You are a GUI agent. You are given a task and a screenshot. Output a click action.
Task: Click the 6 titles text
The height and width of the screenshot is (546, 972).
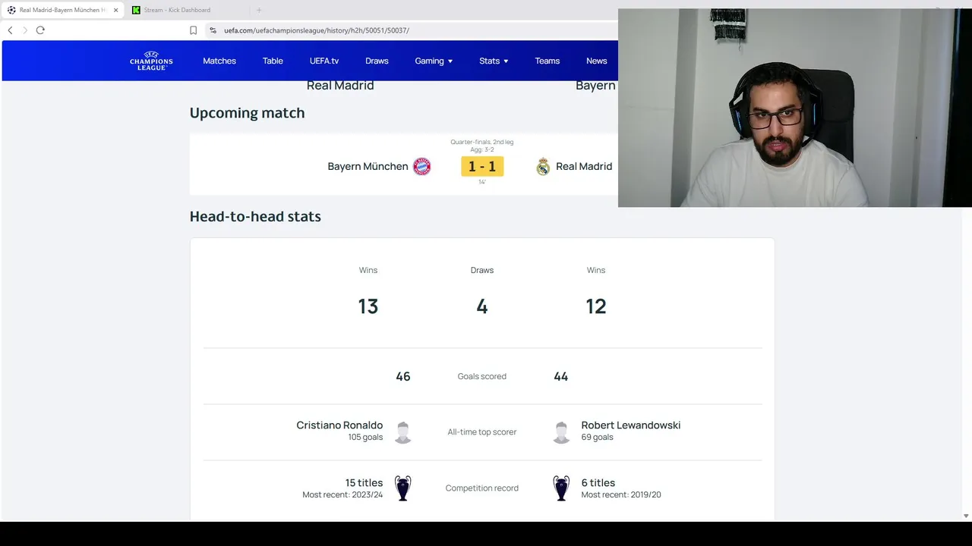point(598,483)
